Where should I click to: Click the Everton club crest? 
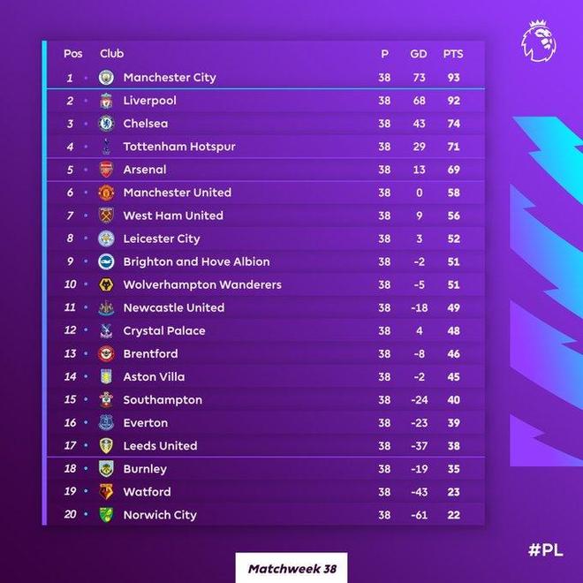tap(106, 423)
